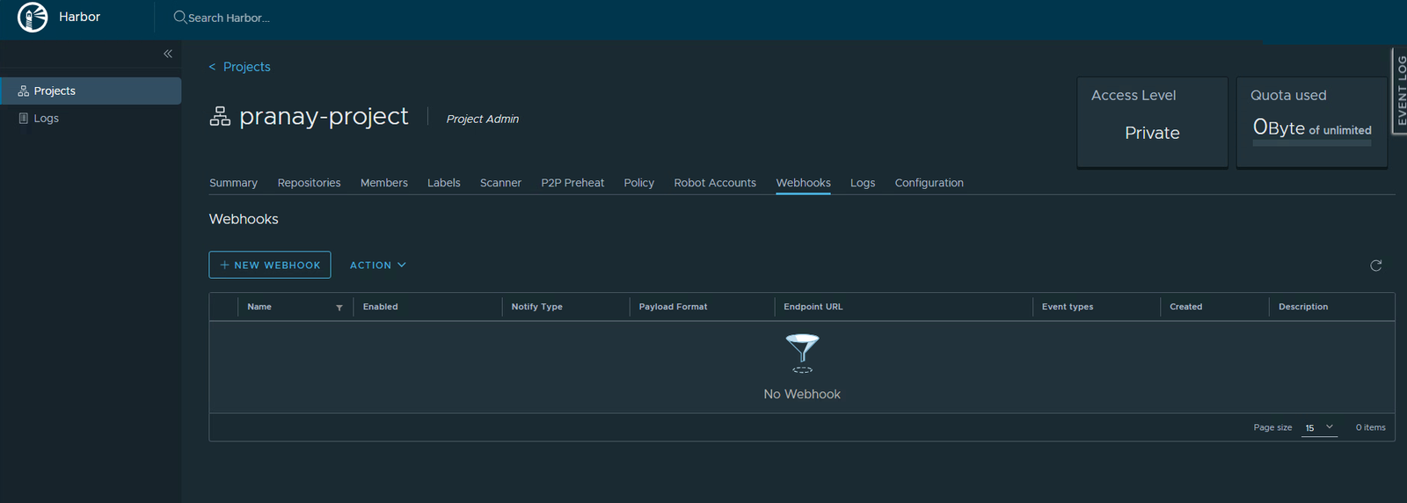Click the Harbor logo icon
This screenshot has width=1407, height=503.
click(x=33, y=17)
